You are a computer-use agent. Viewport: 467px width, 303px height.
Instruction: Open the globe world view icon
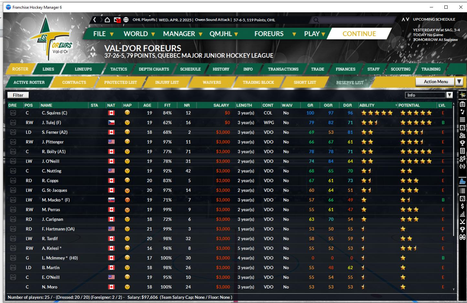(x=126, y=20)
